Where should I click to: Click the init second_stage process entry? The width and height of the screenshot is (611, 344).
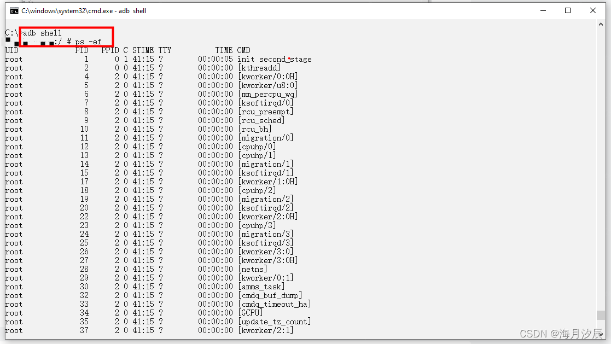274,59
